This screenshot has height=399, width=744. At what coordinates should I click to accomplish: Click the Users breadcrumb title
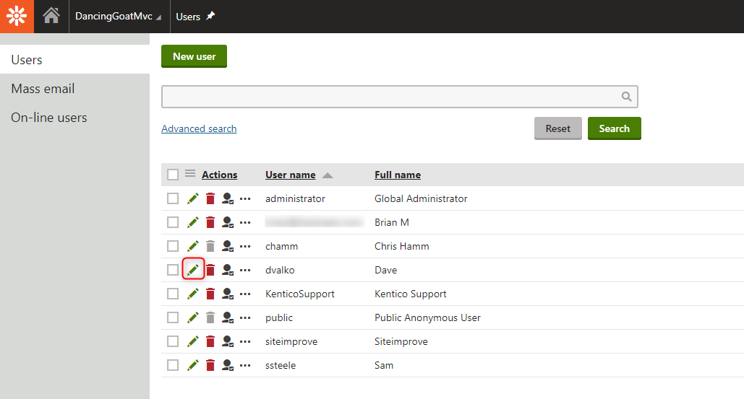[x=188, y=17]
